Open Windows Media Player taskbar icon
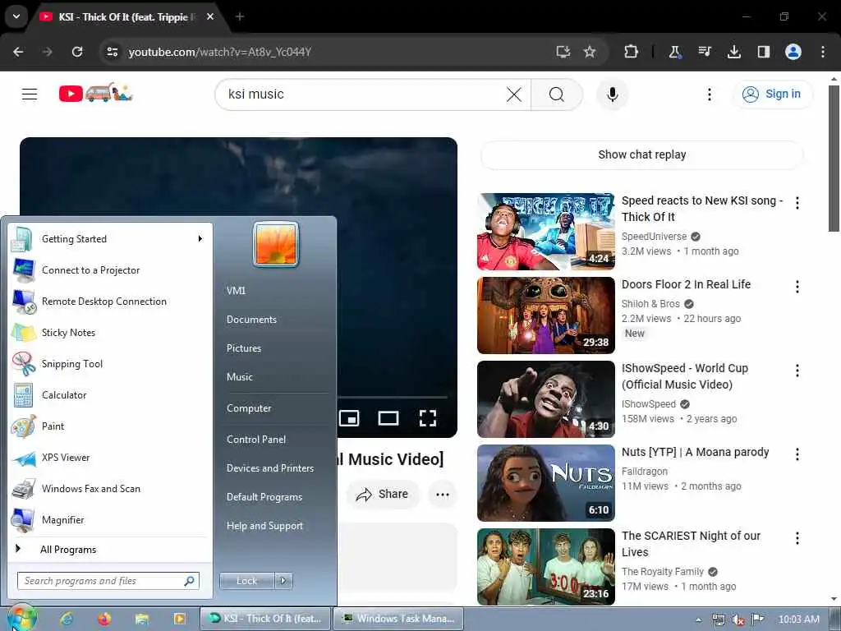This screenshot has width=841, height=631. point(179,619)
